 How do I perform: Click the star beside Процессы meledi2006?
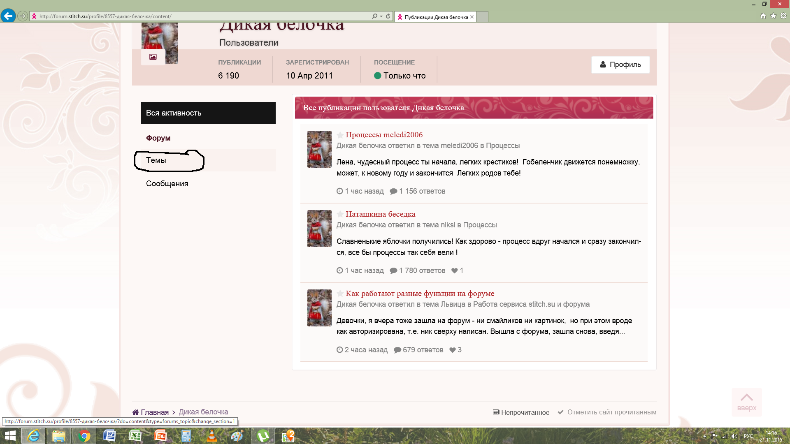[x=340, y=135]
